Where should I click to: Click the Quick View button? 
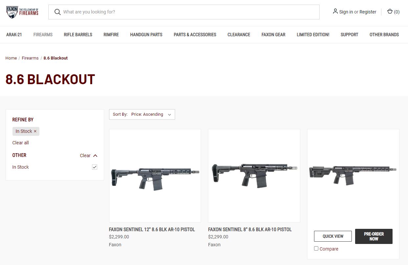pos(333,236)
